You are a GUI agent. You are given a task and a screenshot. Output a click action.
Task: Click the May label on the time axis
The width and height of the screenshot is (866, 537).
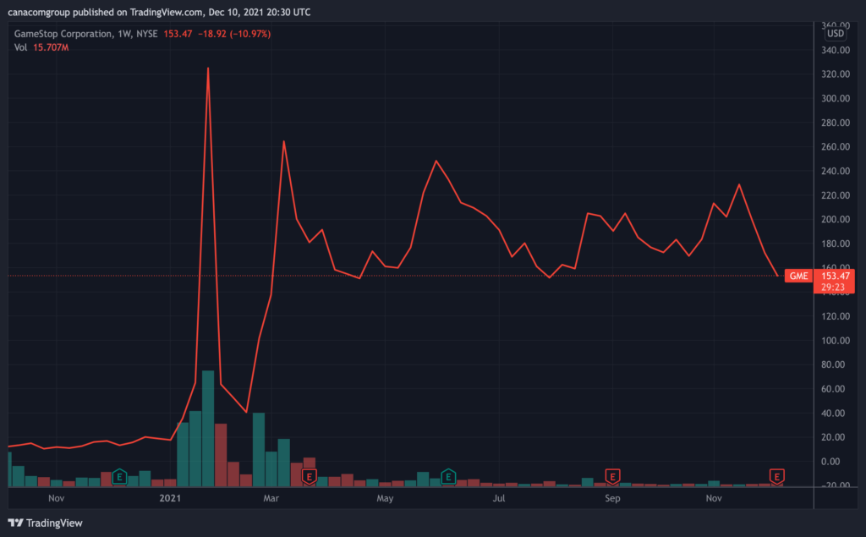(385, 499)
